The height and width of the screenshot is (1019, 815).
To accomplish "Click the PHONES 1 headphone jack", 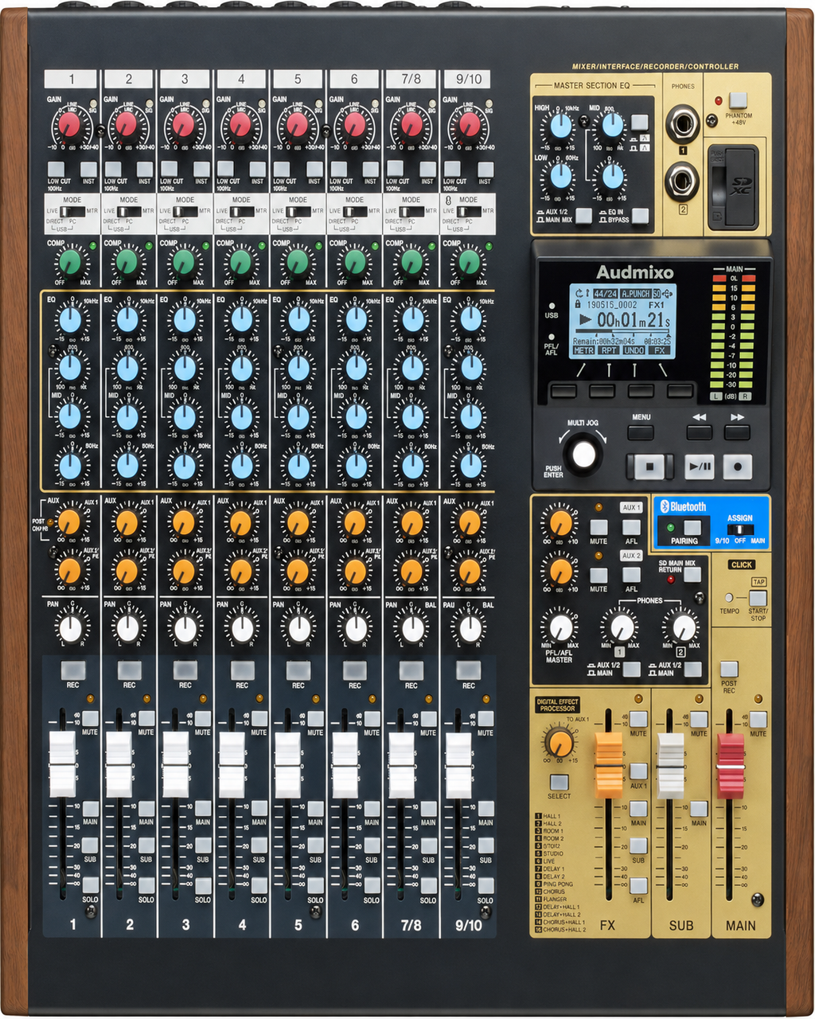I will (x=682, y=123).
